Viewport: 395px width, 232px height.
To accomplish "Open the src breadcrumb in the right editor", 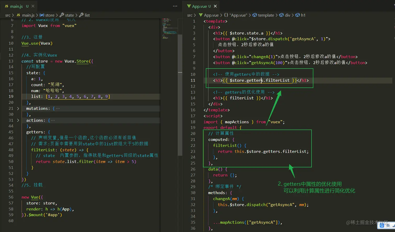I will click(190, 15).
